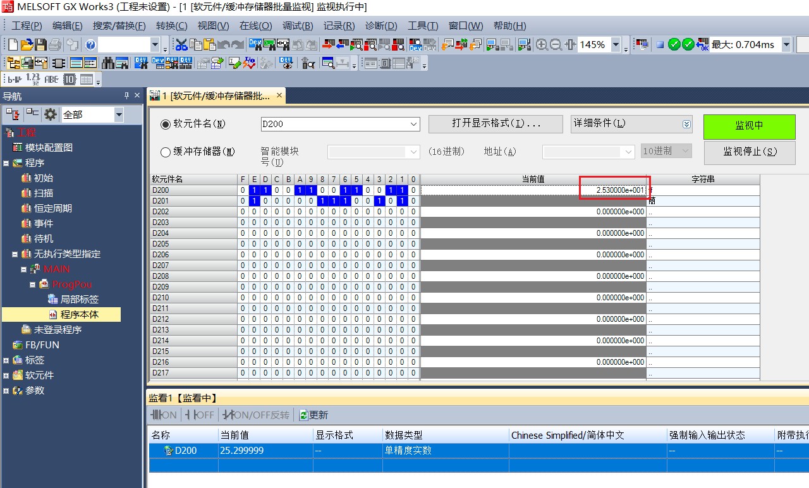Close the device batch monitor tab
The image size is (809, 488).
pyautogui.click(x=279, y=95)
